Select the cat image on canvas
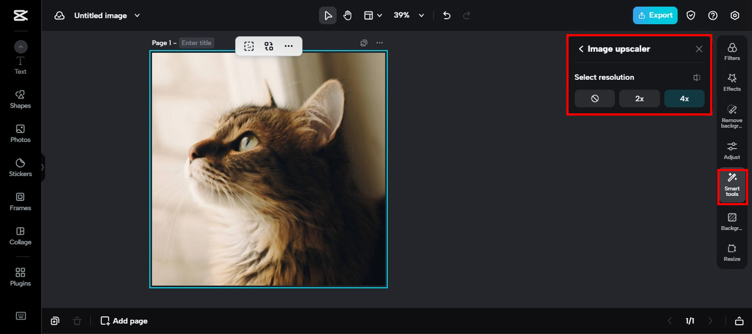Viewport: 752px width, 334px height. [268, 169]
